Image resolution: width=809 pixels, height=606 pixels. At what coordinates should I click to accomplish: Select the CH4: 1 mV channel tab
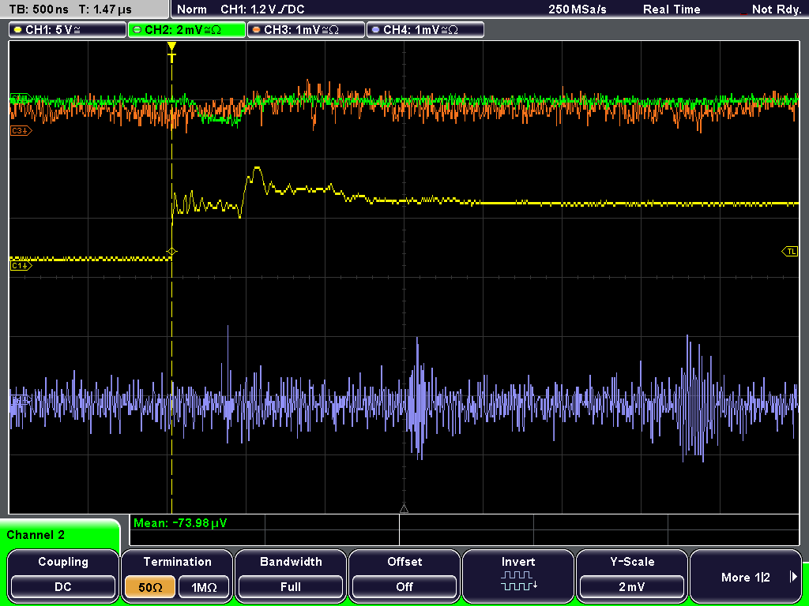(x=425, y=29)
